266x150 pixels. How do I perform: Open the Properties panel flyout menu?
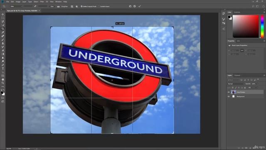pyautogui.click(x=264, y=41)
